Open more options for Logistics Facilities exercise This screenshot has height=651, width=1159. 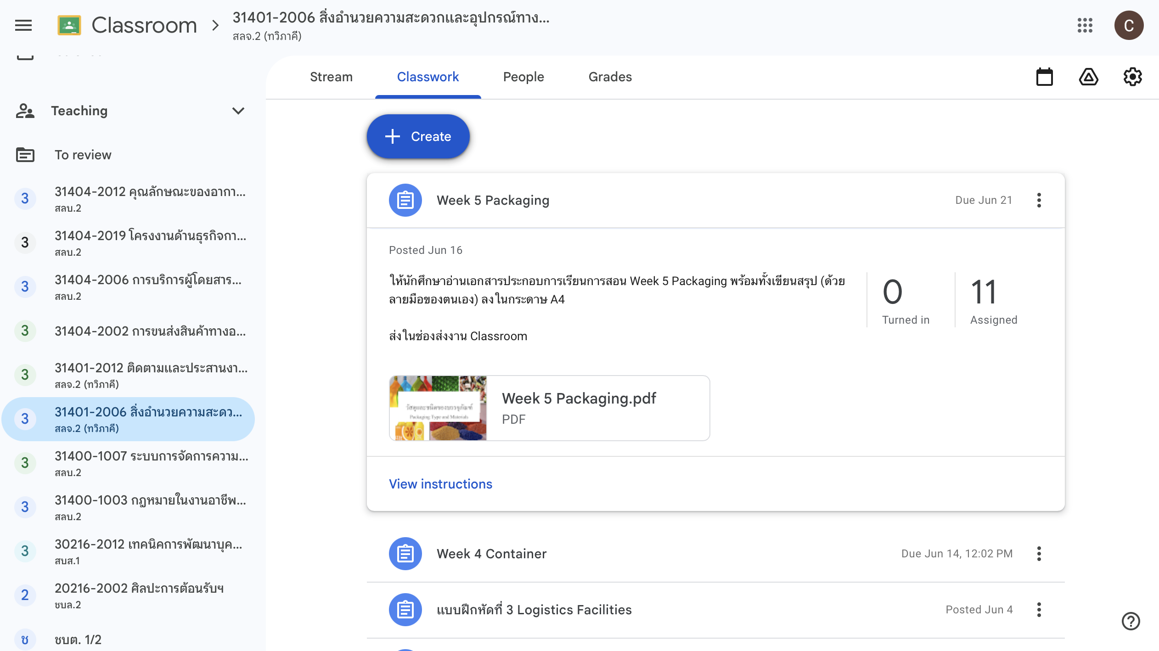[1039, 610]
